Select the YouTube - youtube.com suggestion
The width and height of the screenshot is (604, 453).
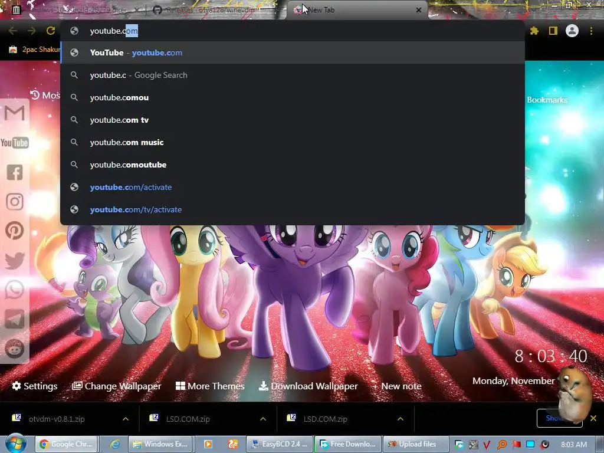coord(293,52)
